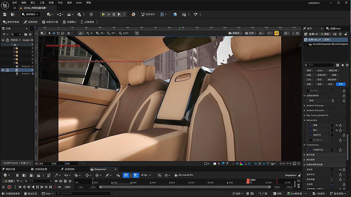Open the 材质设计器 material designer
The image size is (351, 197).
tap(50, 22)
